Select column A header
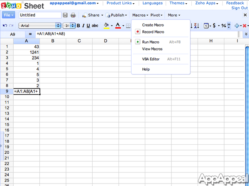This screenshot has width=249, height=186. (x=27, y=41)
